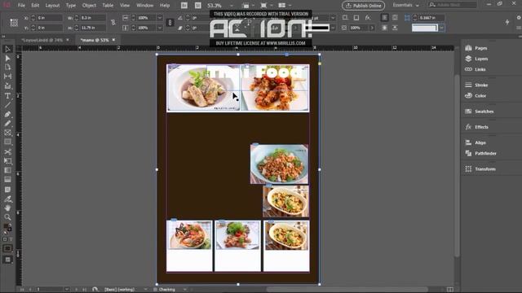Toggle constrain proportions for scaling
The height and width of the screenshot is (293, 522).
[170, 23]
